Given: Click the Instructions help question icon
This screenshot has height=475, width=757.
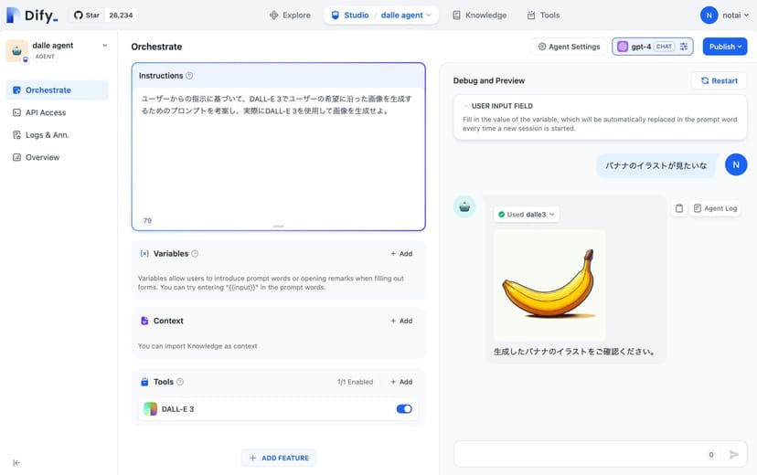Looking at the screenshot, I should click(x=189, y=76).
